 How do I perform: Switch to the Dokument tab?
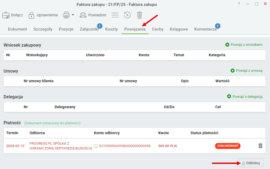(17, 29)
